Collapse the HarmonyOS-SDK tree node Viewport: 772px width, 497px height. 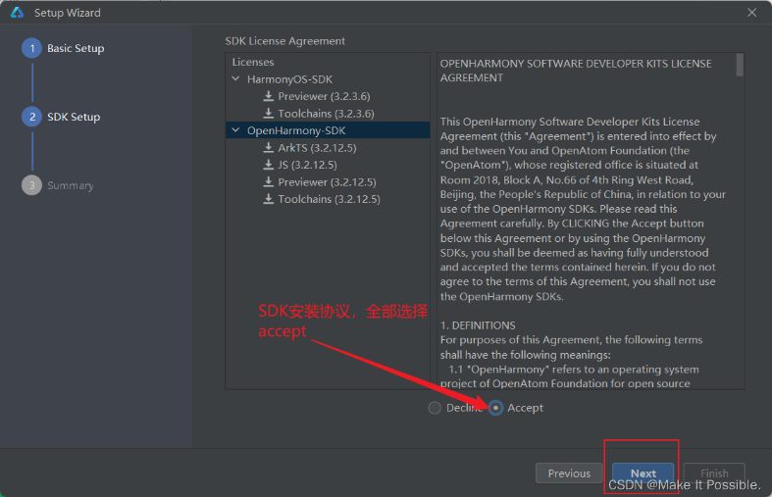coord(235,78)
